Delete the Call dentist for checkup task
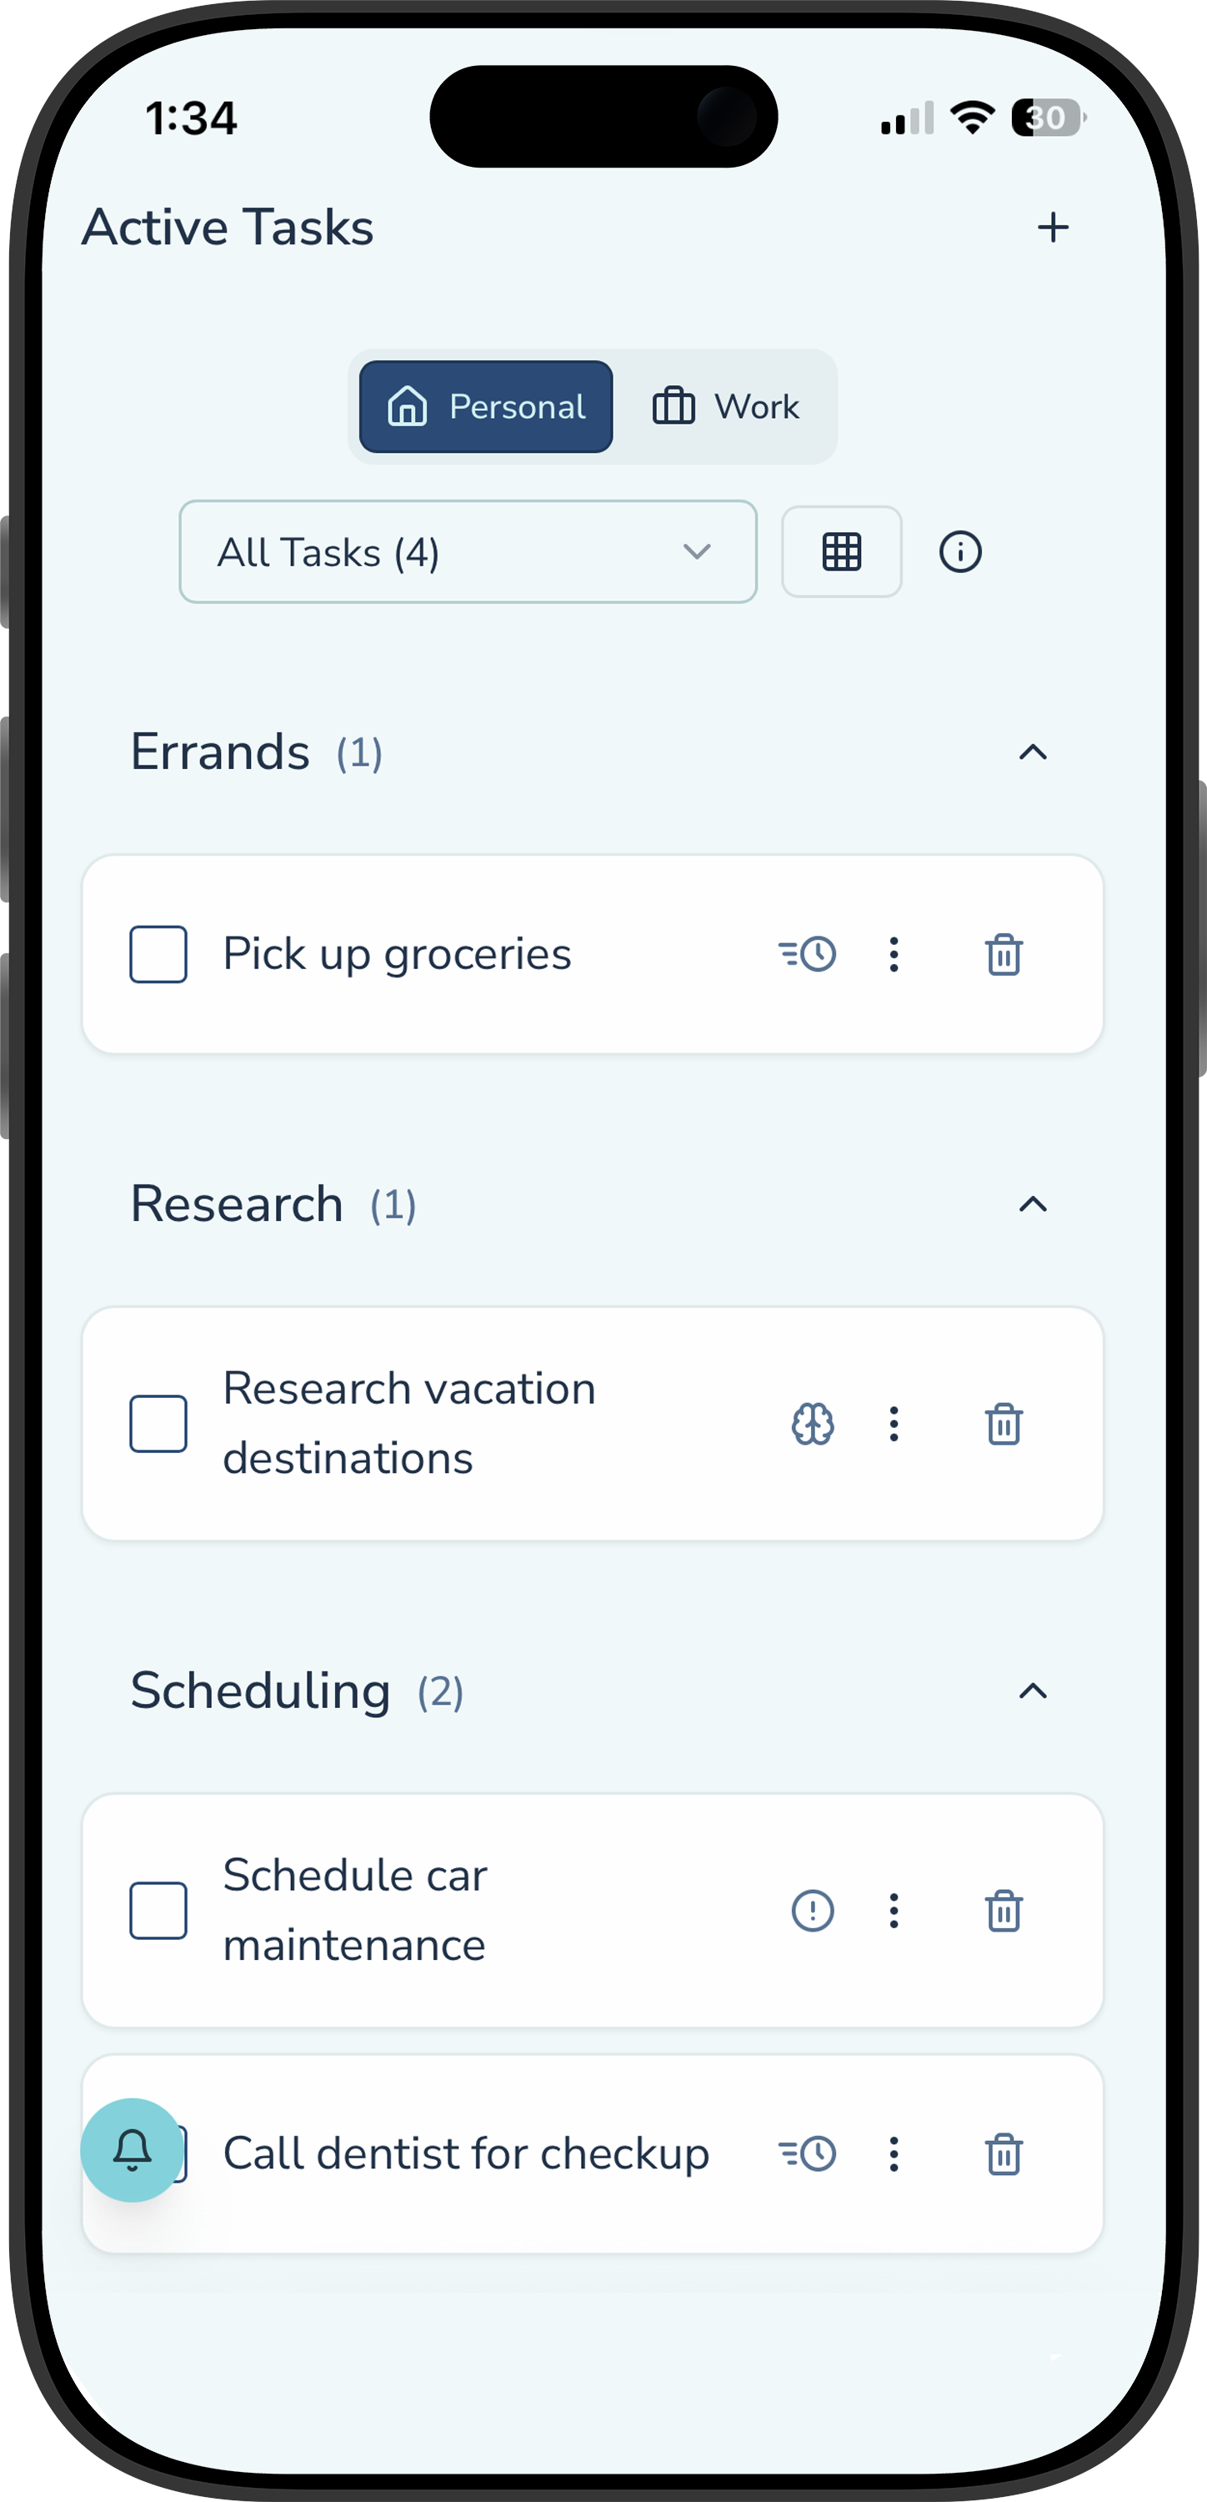 (x=1004, y=2153)
